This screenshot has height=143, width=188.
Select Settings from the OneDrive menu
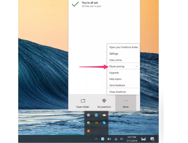[x=114, y=54]
